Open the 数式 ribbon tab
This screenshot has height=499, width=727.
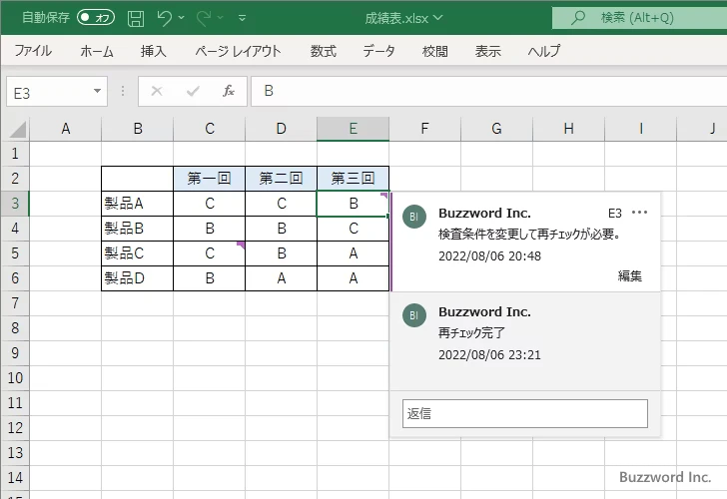click(x=324, y=51)
